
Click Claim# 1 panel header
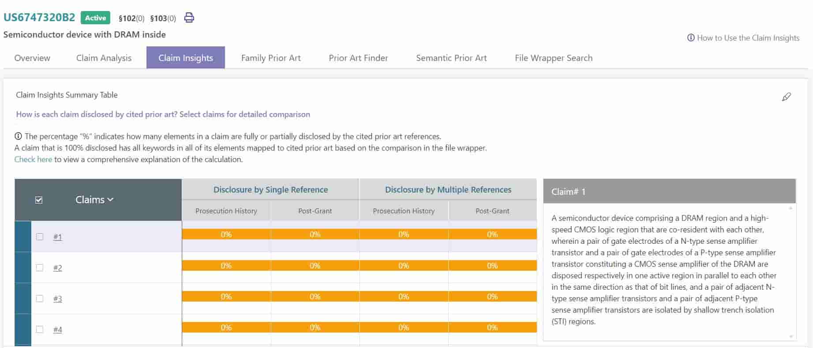pyautogui.click(x=669, y=191)
